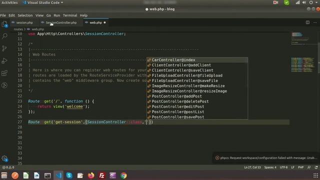Open Source Control view in activity bar
Image resolution: width=320 pixels, height=180 pixels.
[4, 48]
